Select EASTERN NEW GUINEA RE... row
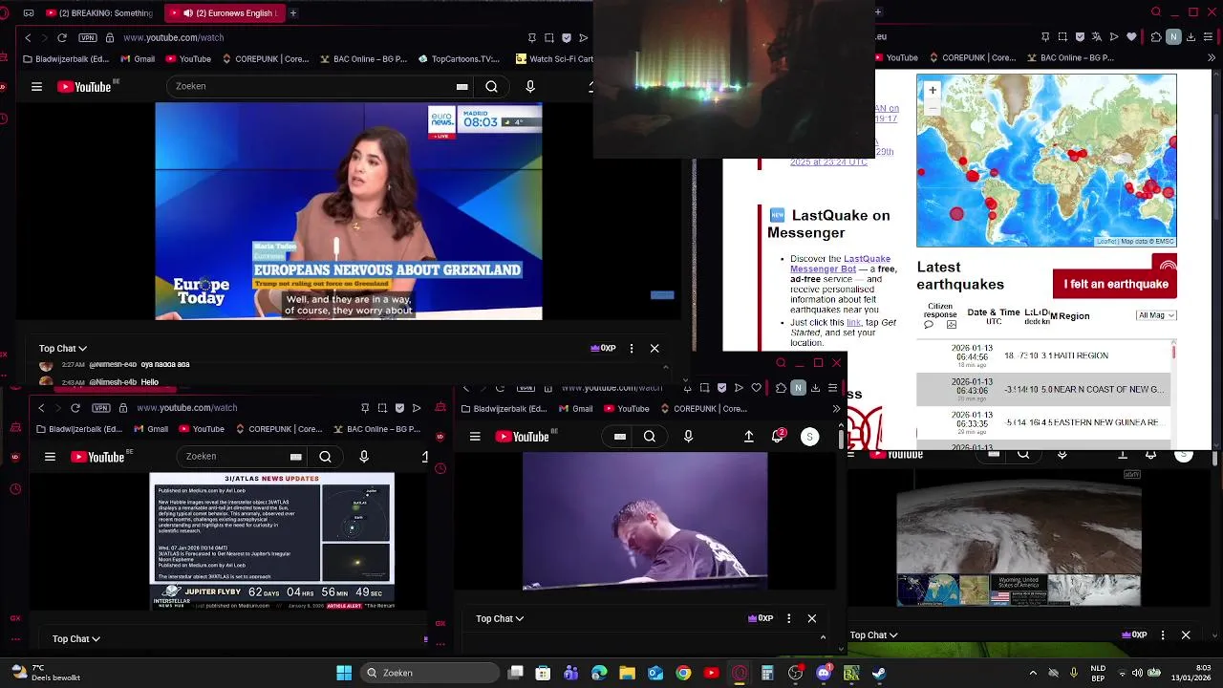Screen dimensions: 1223x688 tap(1044, 422)
